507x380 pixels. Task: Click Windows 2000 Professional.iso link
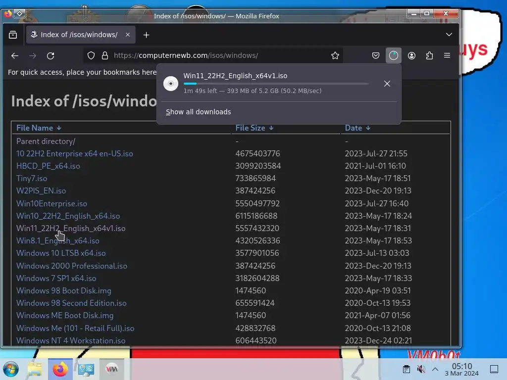click(x=72, y=266)
